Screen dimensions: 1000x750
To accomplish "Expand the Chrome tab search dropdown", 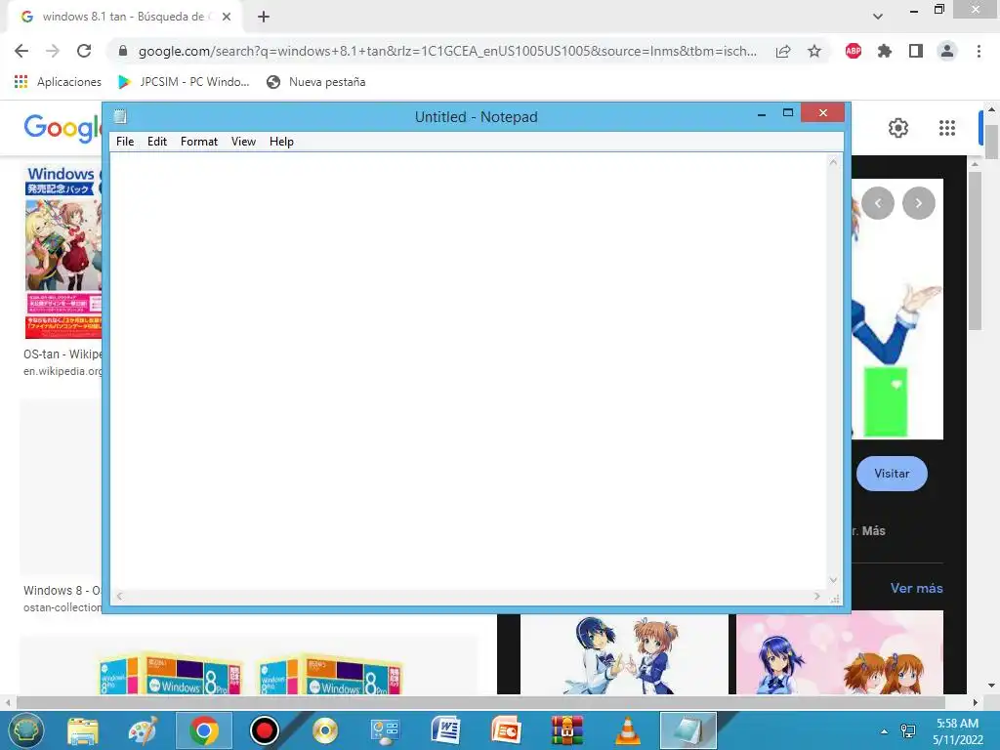I will point(878,17).
